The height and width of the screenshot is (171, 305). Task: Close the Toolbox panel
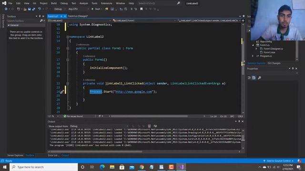pos(43,16)
